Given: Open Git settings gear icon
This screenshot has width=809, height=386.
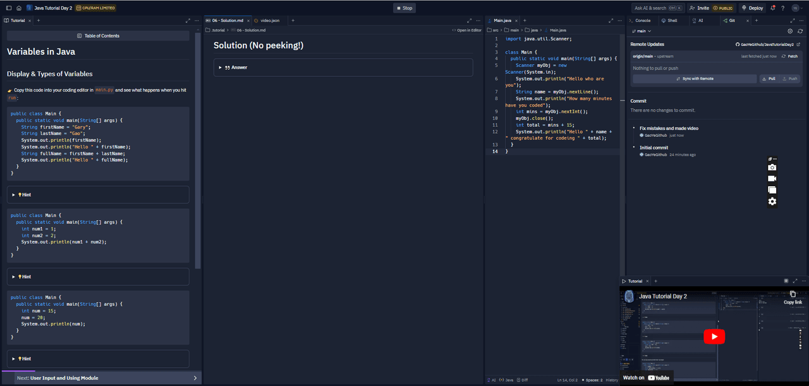Looking at the screenshot, I should click(x=790, y=31).
